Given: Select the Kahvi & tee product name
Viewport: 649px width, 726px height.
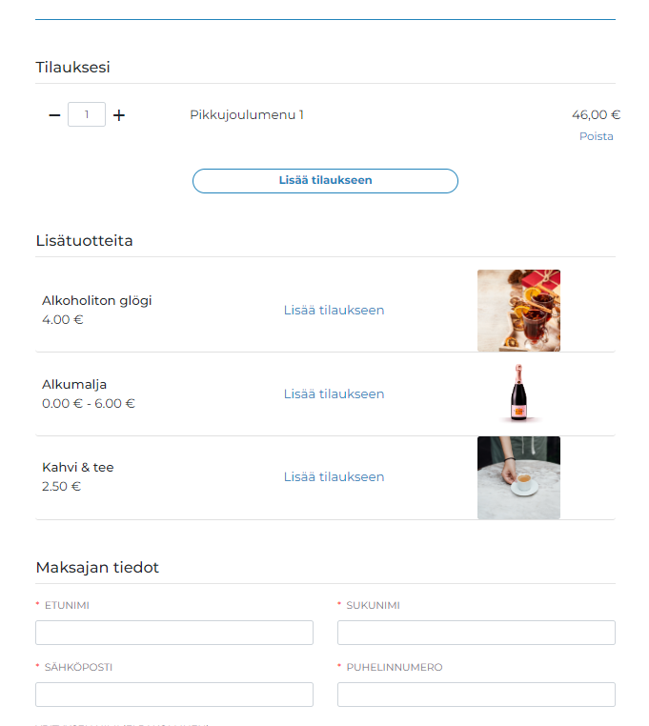Looking at the screenshot, I should pos(78,467).
